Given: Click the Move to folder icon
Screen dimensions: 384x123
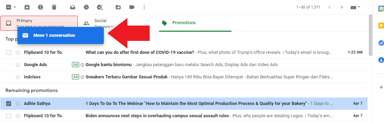Looking at the screenshot, I should (x=118, y=7).
